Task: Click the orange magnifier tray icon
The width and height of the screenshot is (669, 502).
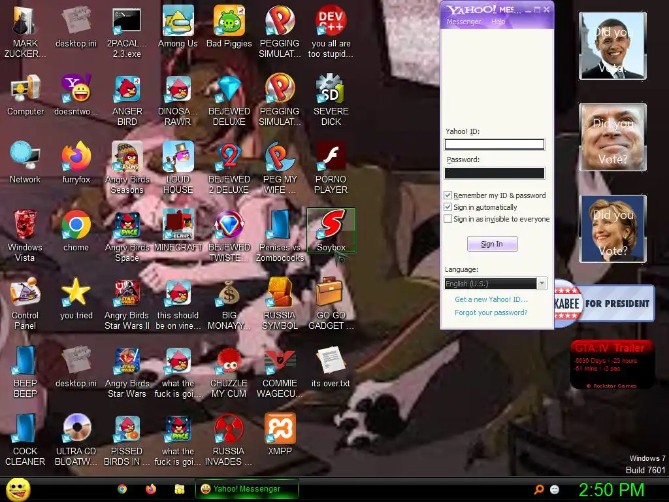Action: (539, 489)
